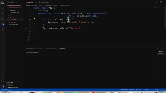
Task: Open the run options dropdown arrow
Action: (x=158, y=2)
